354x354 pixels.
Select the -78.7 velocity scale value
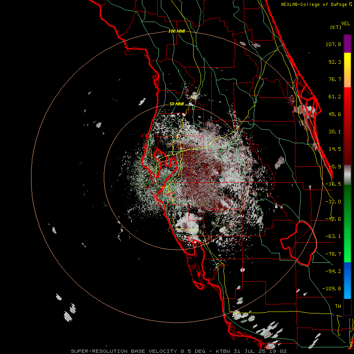click(333, 254)
